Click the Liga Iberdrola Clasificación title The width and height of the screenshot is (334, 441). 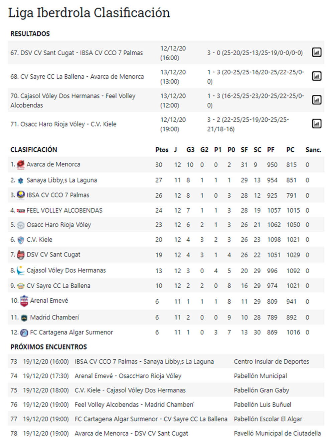tap(89, 13)
